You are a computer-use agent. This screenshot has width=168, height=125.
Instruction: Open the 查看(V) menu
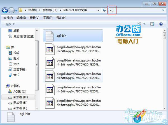(x=34, y=18)
